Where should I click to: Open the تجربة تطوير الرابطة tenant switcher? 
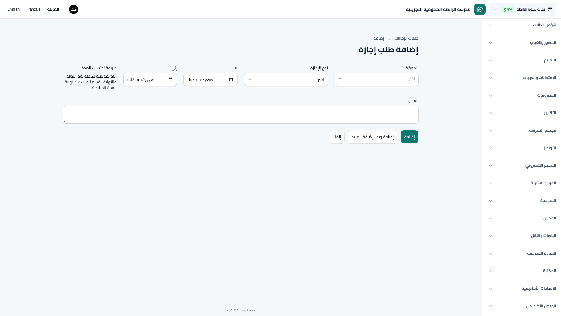522,9
